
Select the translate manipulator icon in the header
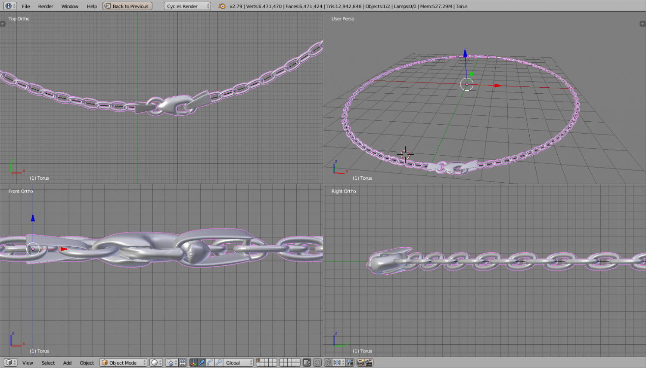[x=202, y=362]
